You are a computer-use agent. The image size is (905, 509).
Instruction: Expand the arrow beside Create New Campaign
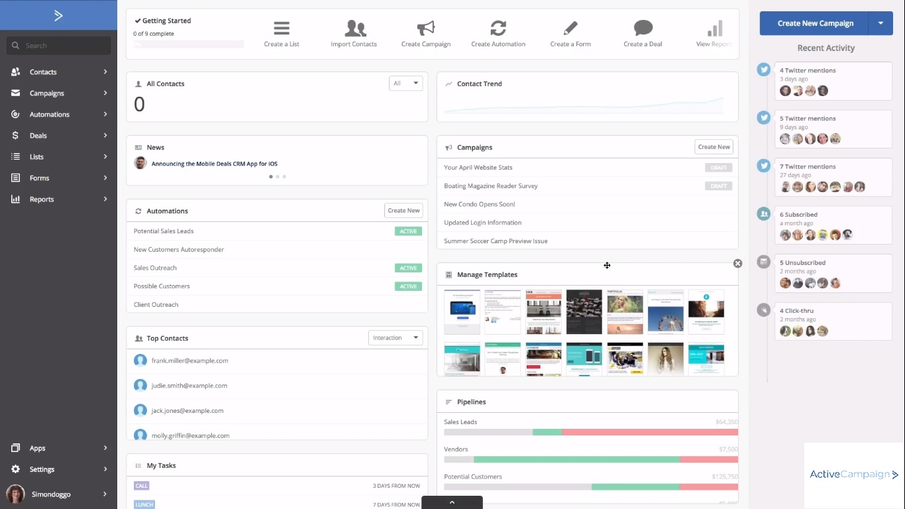(x=880, y=23)
